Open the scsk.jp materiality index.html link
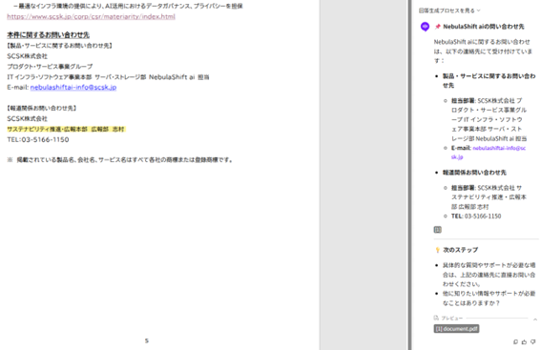 (x=91, y=16)
